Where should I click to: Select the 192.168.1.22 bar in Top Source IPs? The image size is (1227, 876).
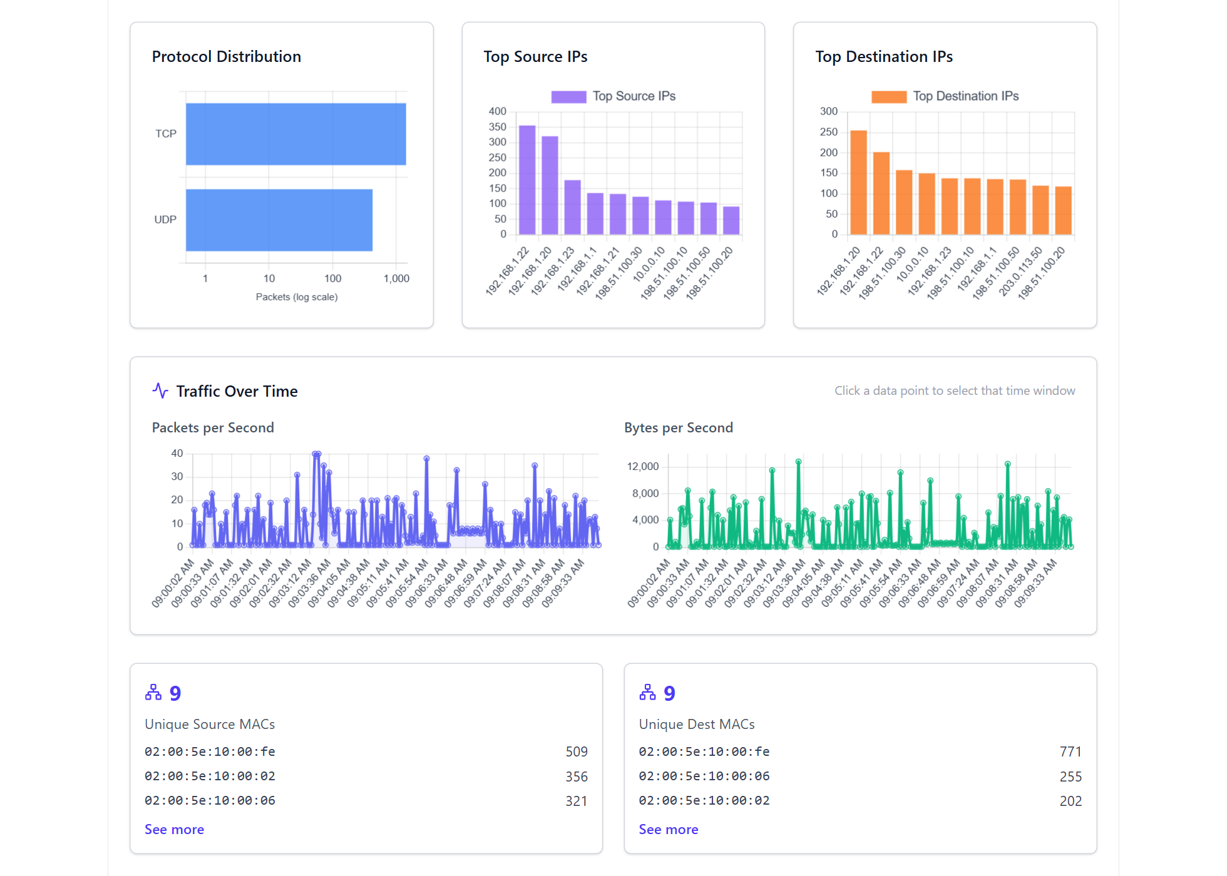pos(527,180)
